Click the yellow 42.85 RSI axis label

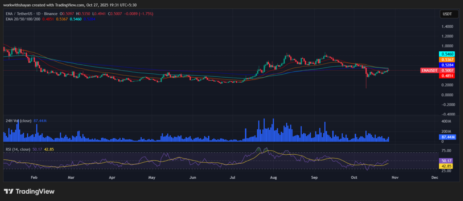(447, 166)
